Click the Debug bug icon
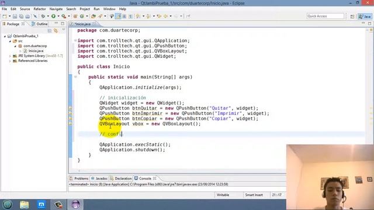This screenshot has height=210, width=374. click(43, 16)
